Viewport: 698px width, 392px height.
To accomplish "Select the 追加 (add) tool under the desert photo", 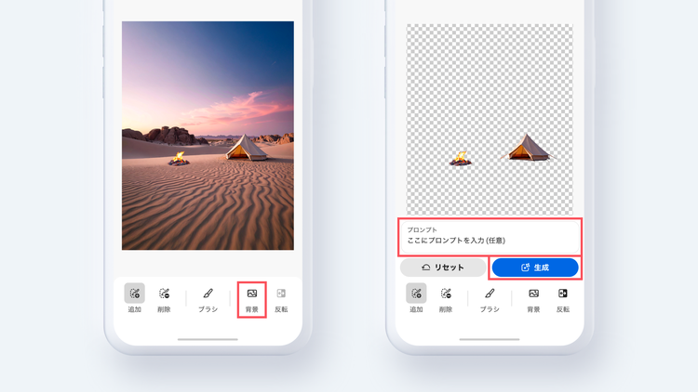I will (134, 298).
